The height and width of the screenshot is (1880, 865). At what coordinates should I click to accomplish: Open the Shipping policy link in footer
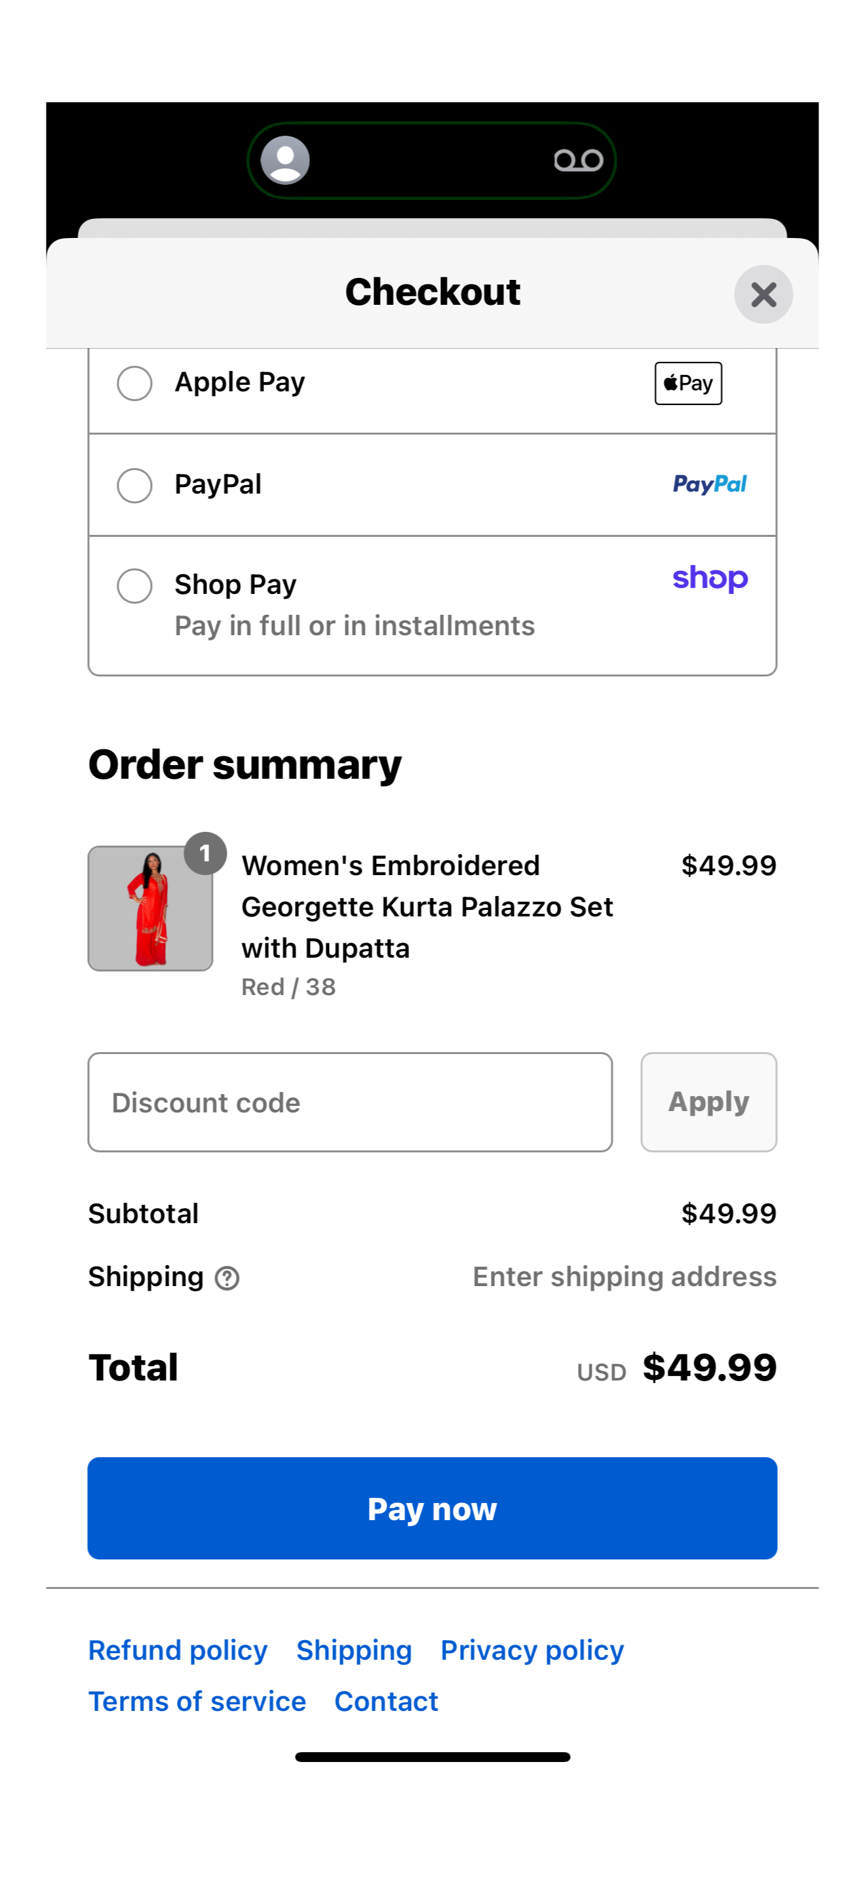pos(354,1650)
